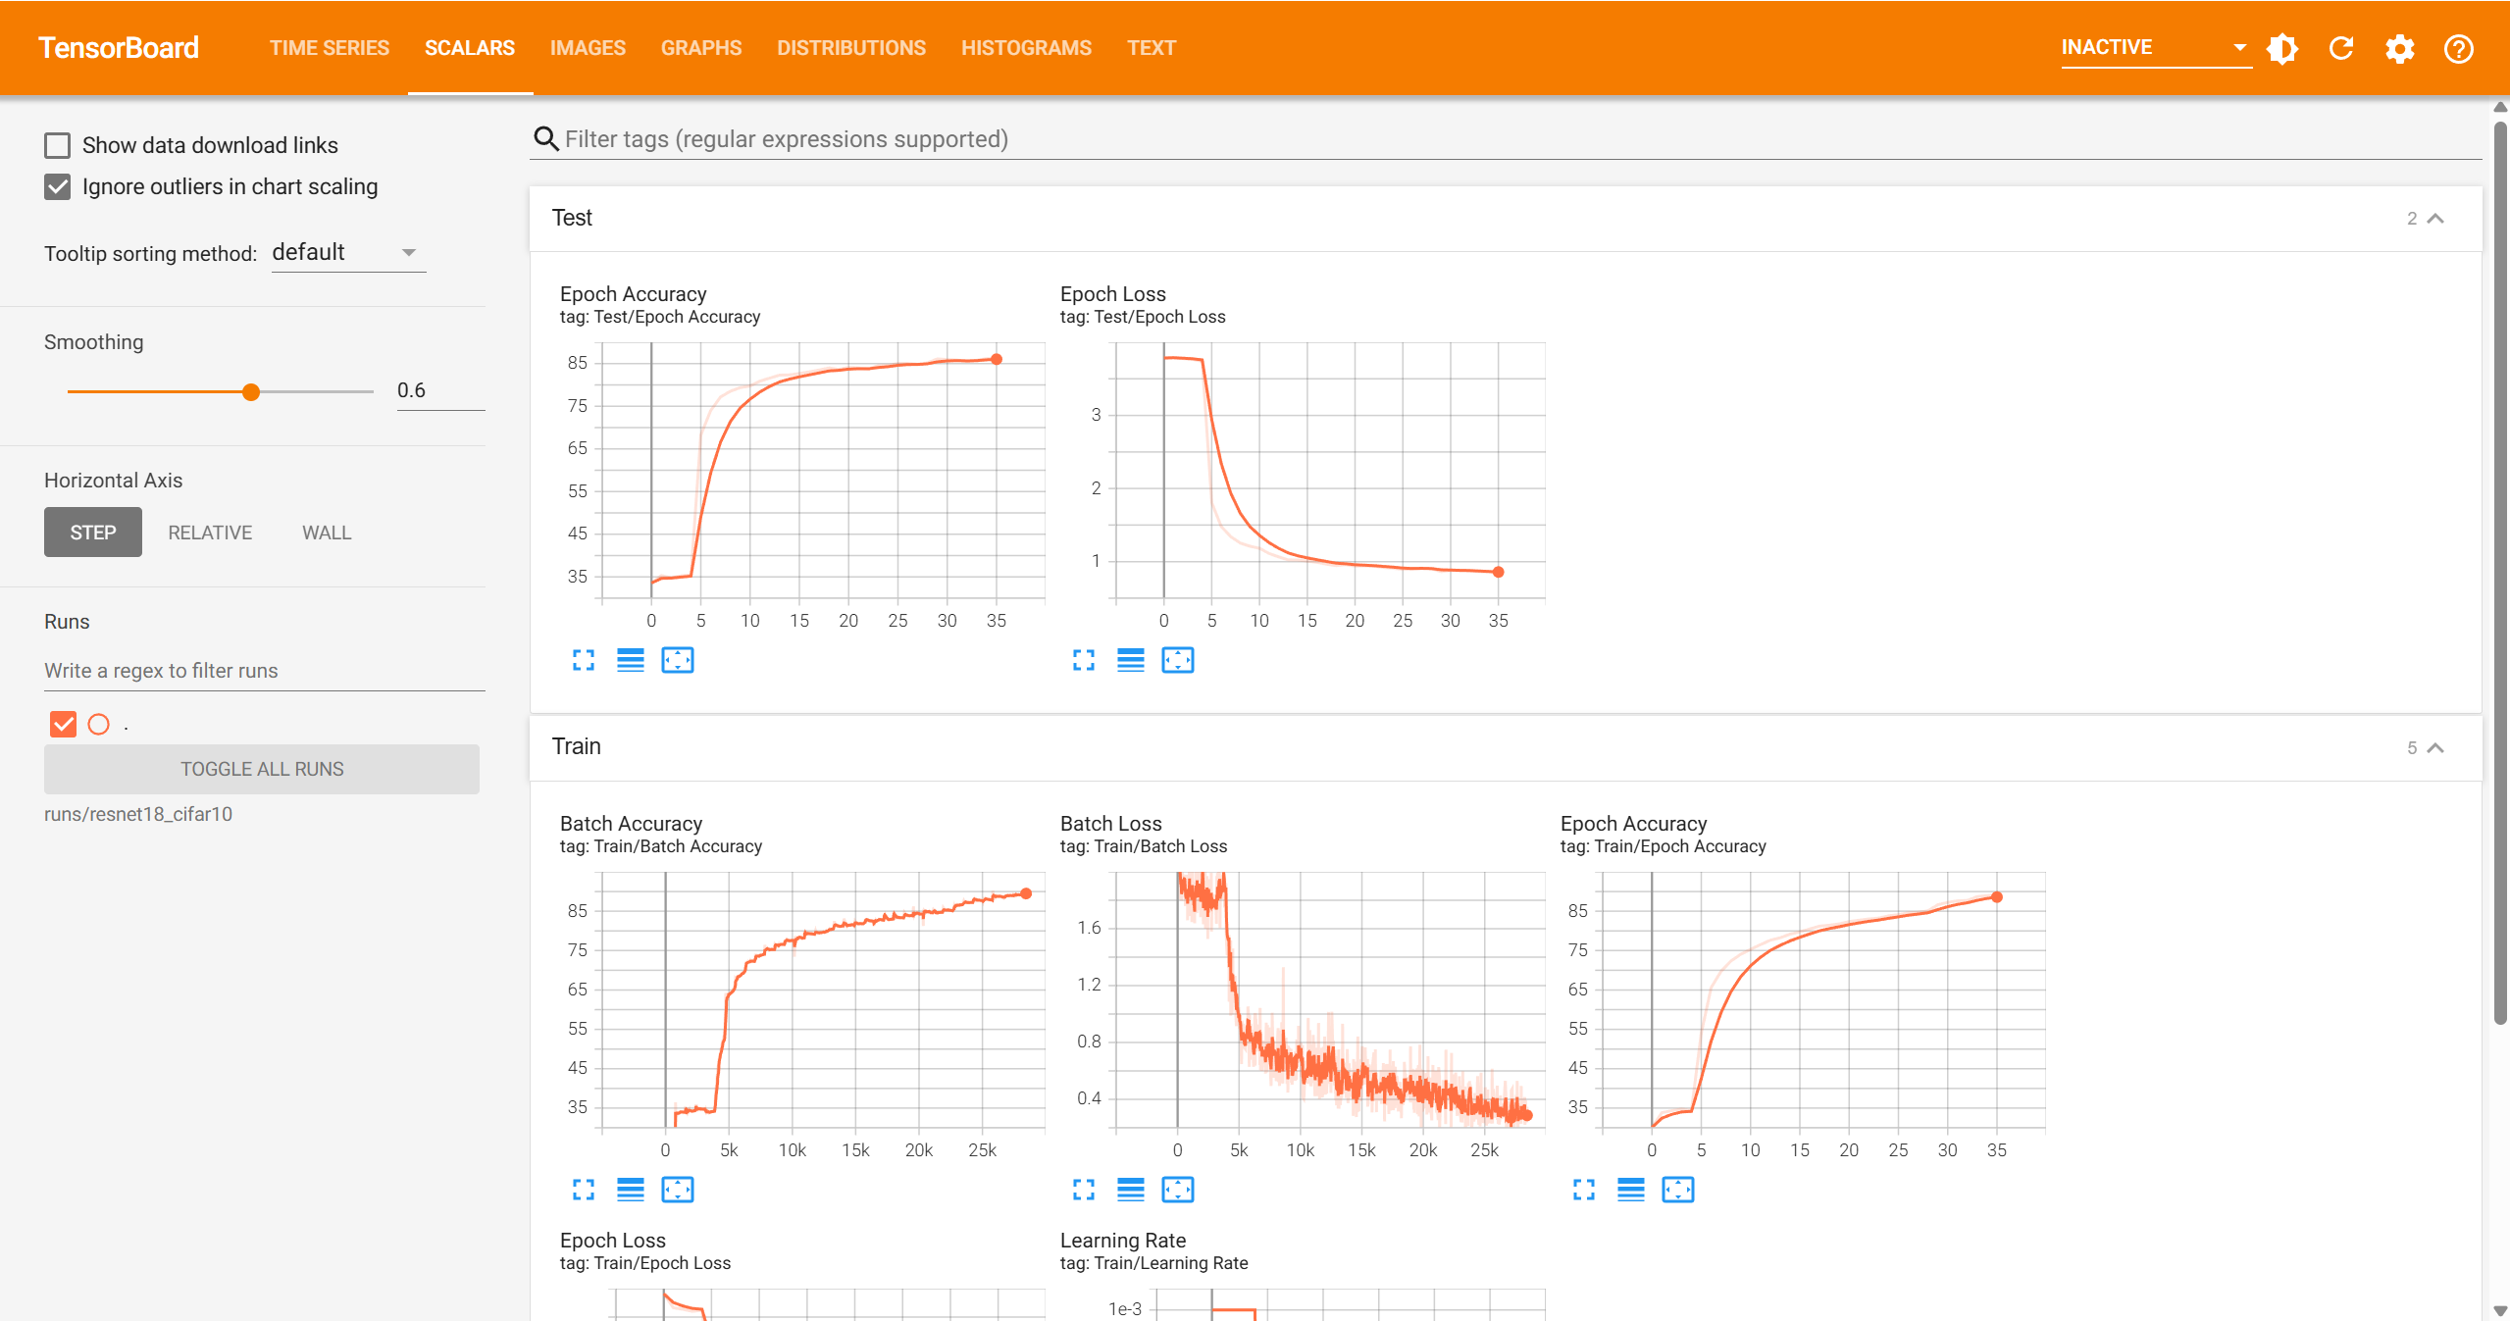Switch to the HISTOGRAMS tab
The image size is (2510, 1321).
click(1026, 48)
